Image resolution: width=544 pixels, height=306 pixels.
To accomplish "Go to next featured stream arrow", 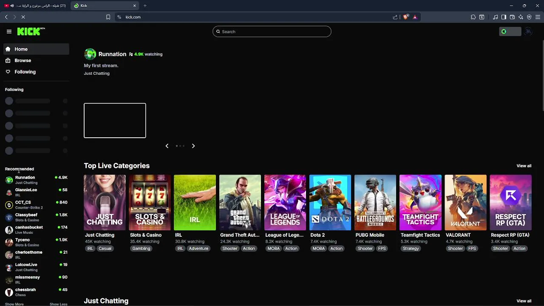I will 193,146.
